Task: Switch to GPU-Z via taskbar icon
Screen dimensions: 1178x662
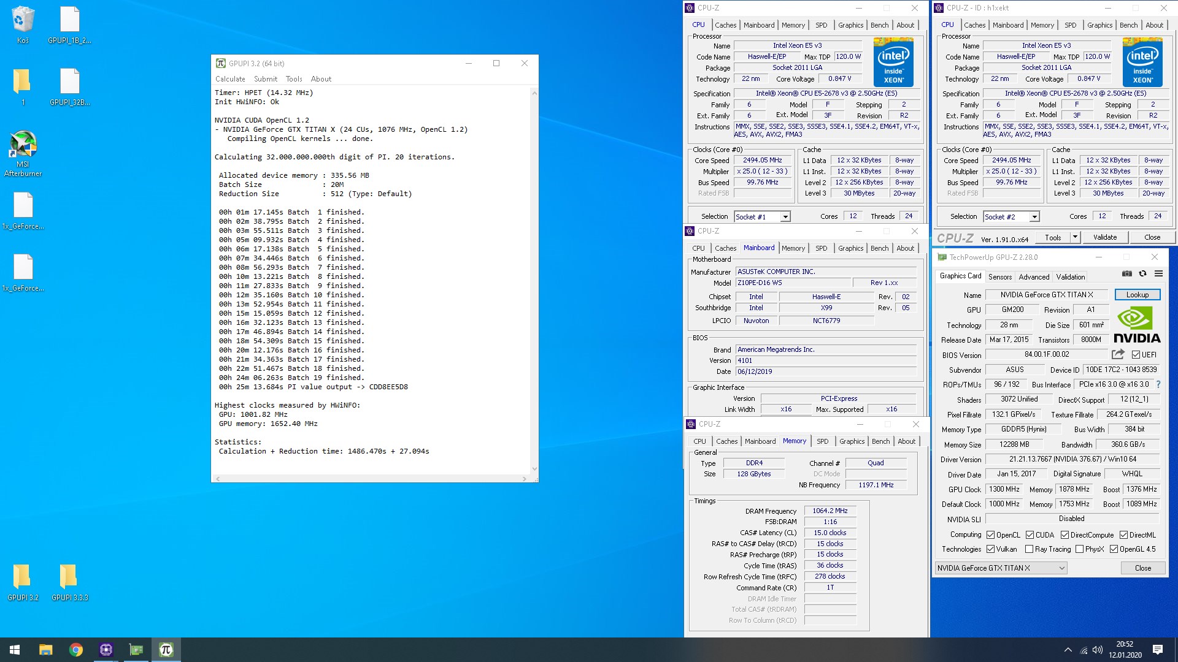Action: 136,650
